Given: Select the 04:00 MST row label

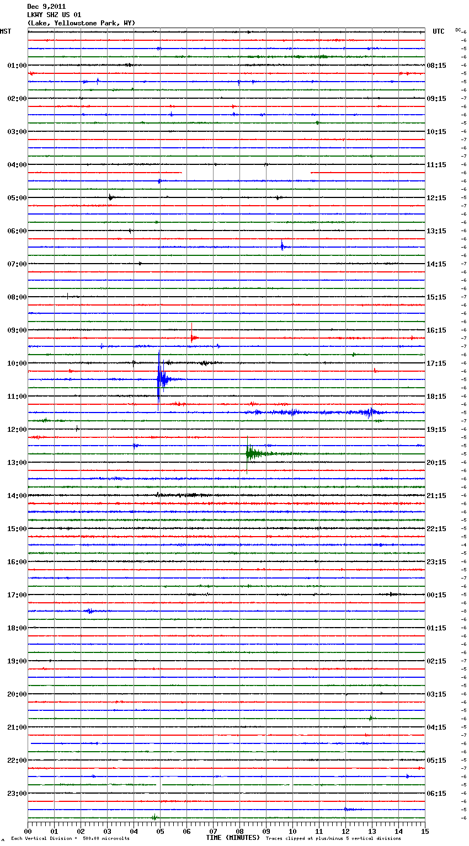Looking at the screenshot, I should tap(17, 165).
